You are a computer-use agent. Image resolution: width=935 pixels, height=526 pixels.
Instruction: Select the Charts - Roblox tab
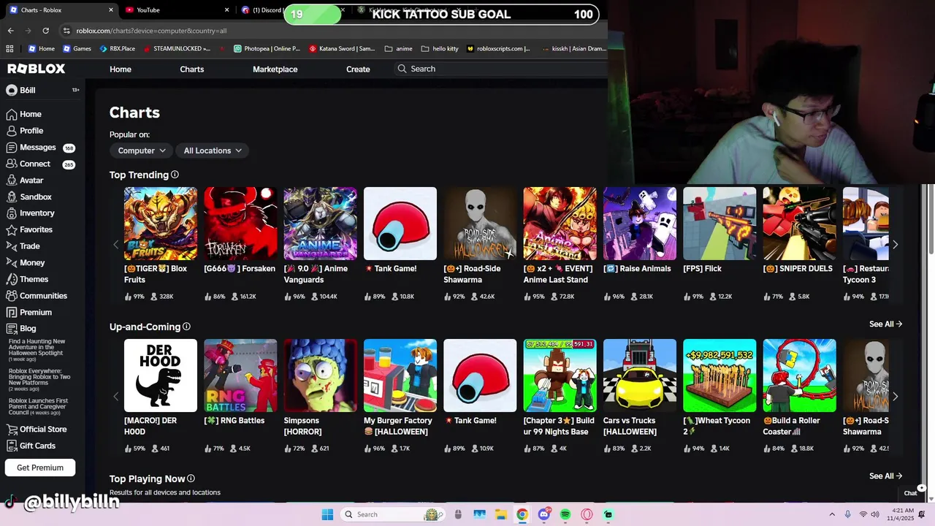pyautogui.click(x=62, y=10)
